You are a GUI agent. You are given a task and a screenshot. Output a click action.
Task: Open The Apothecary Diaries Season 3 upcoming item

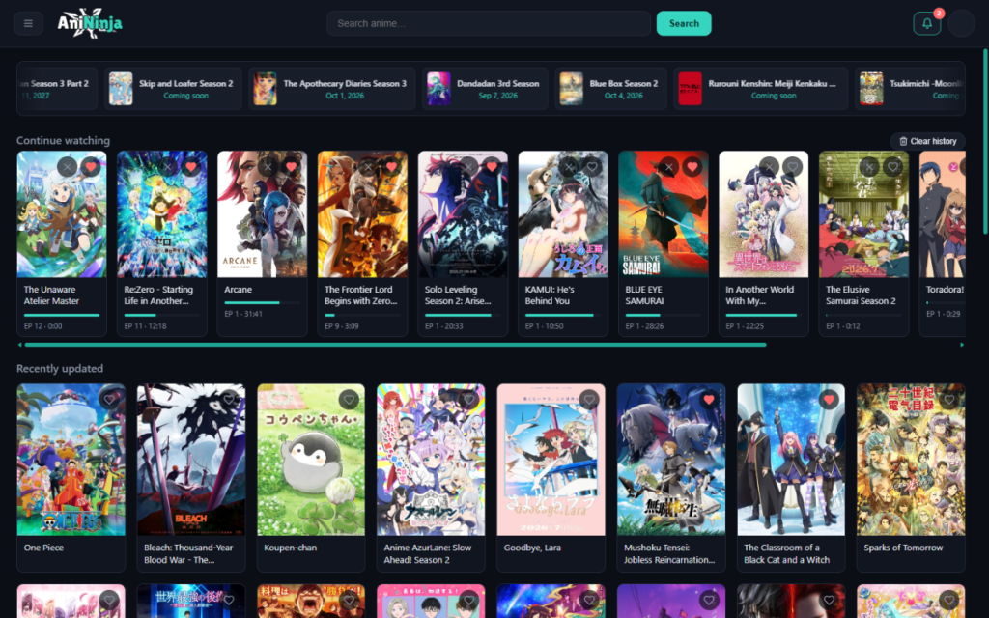(332, 89)
